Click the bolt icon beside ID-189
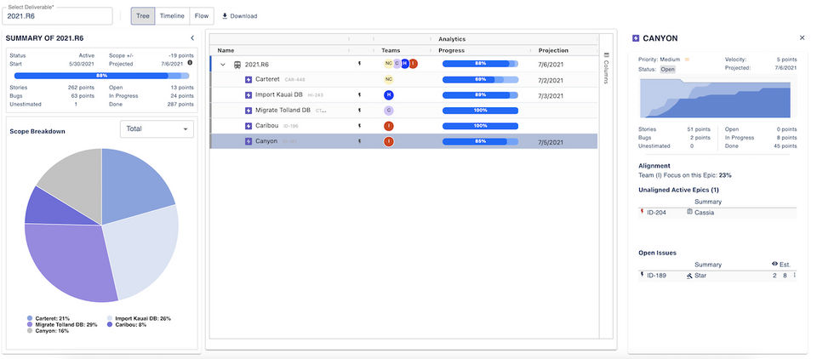 tap(642, 275)
